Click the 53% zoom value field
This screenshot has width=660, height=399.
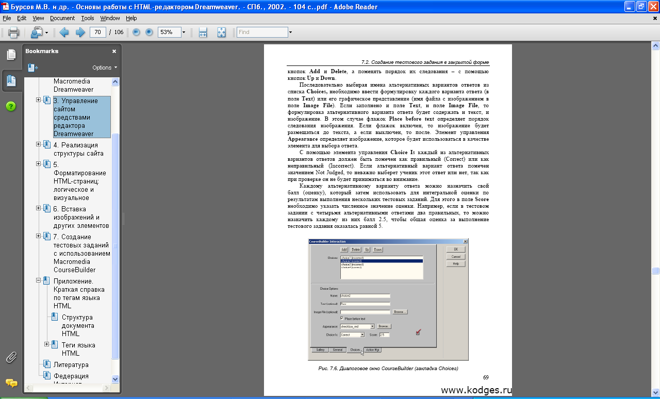point(169,32)
